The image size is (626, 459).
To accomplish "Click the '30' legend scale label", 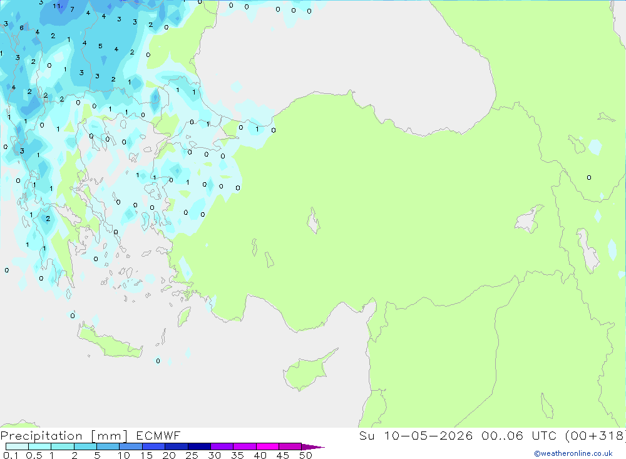I will tap(214, 455).
